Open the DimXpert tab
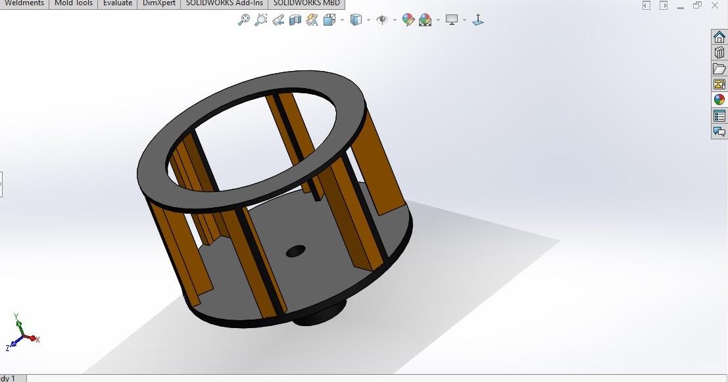 [x=158, y=4]
